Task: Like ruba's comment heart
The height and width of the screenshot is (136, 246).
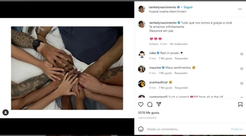Action: click(241, 54)
